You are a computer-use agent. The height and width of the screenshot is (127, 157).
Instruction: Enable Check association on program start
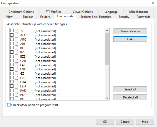pos(9,105)
